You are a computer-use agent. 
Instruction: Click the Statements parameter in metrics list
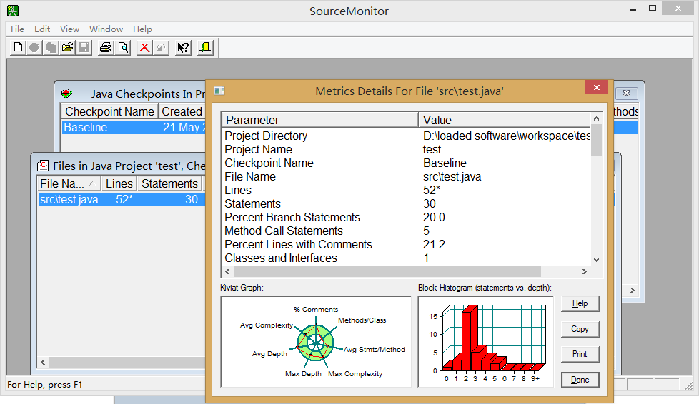pyautogui.click(x=253, y=203)
